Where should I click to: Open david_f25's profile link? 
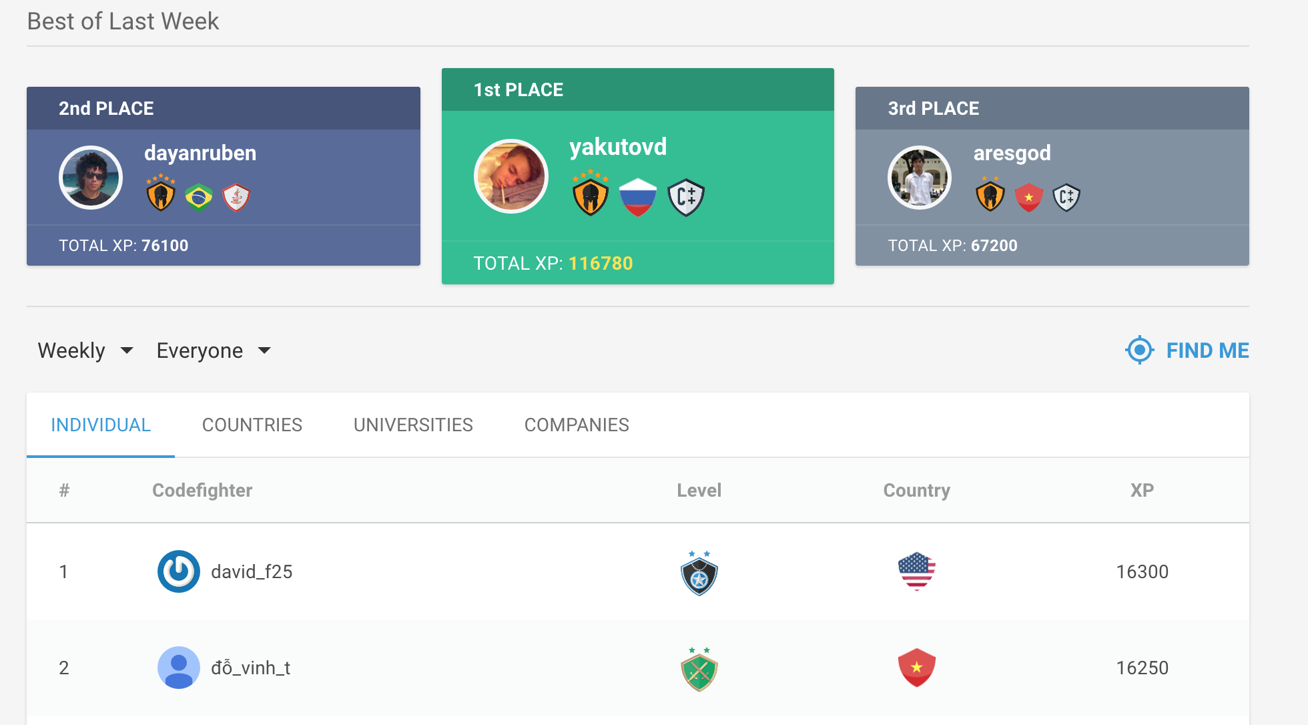pyautogui.click(x=252, y=572)
